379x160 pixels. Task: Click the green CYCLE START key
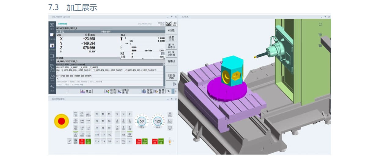[88, 141]
